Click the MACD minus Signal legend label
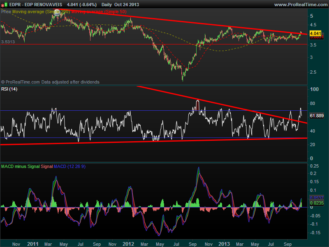 [x=20, y=167]
